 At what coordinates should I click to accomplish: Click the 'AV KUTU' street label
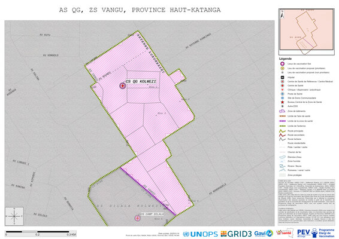pos(45,35)
